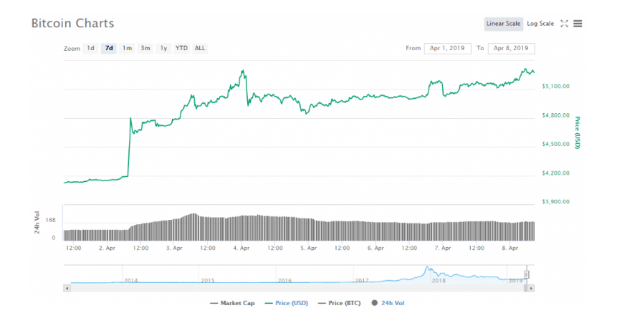
Task: Select the $4,800.00 price axis label
Action: click(x=555, y=115)
